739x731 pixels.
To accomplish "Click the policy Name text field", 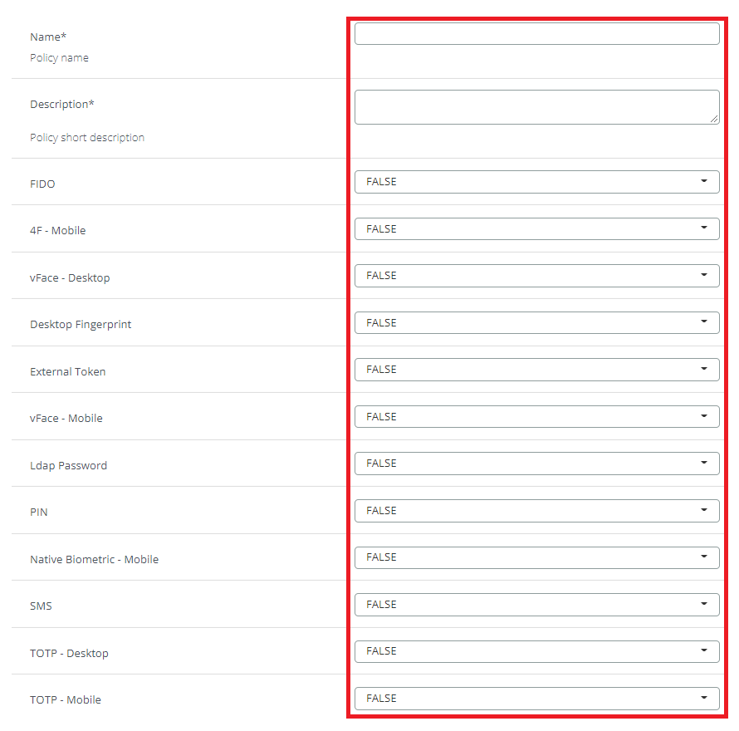I will [x=536, y=34].
